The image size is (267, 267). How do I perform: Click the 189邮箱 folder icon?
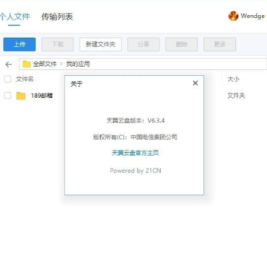pyautogui.click(x=21, y=96)
